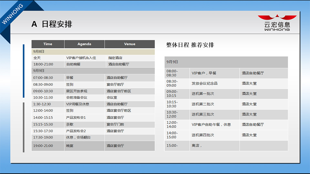The height and width of the screenshot is (174, 310).
Task: Click the 产品发布会1 agenda entry
Action: click(76, 118)
